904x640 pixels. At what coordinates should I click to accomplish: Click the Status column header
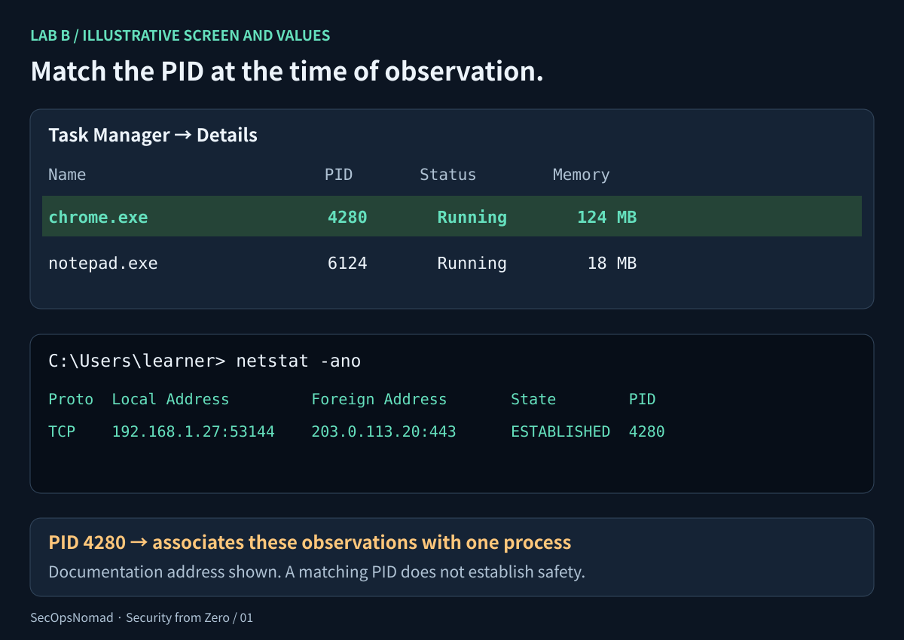448,175
